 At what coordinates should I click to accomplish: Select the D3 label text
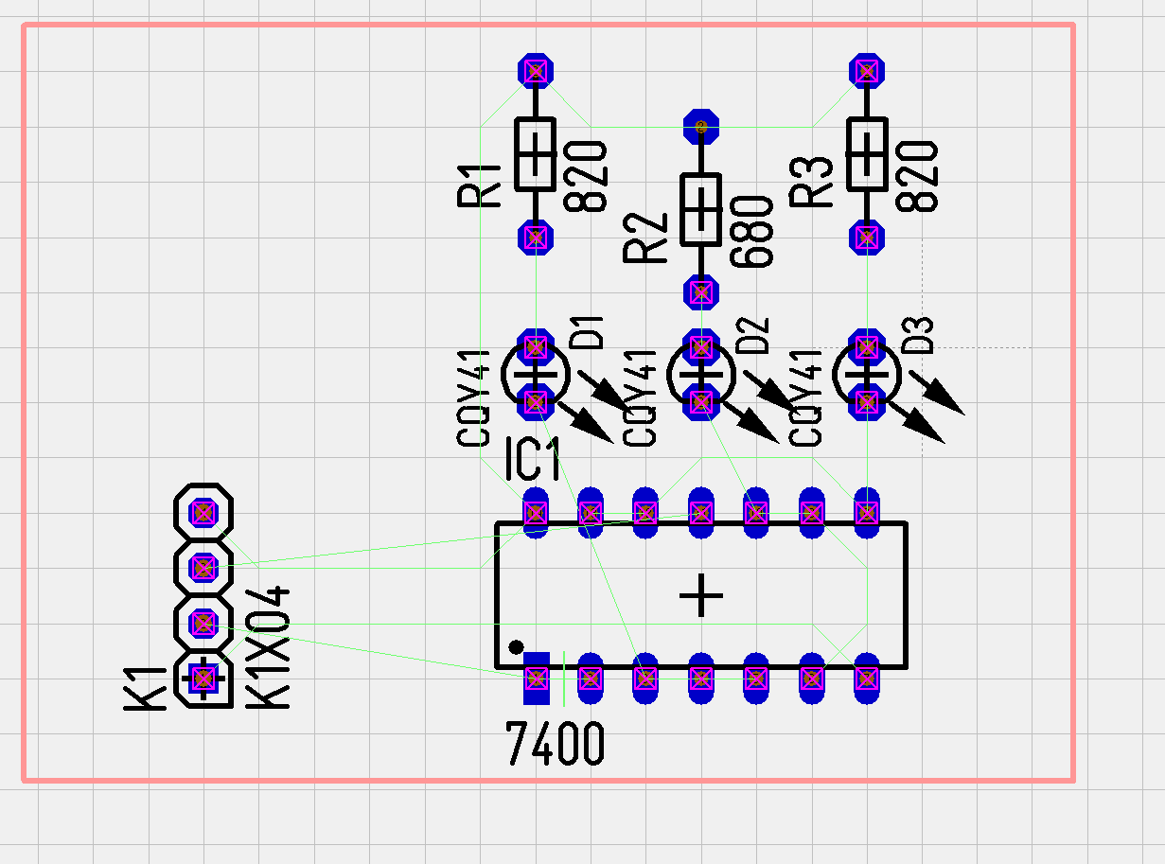point(919,335)
